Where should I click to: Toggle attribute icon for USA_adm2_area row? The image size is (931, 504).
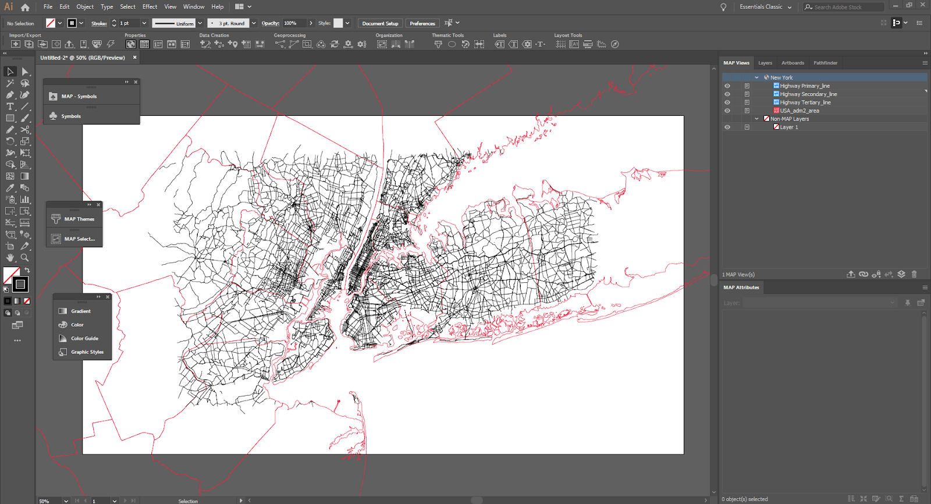[747, 111]
